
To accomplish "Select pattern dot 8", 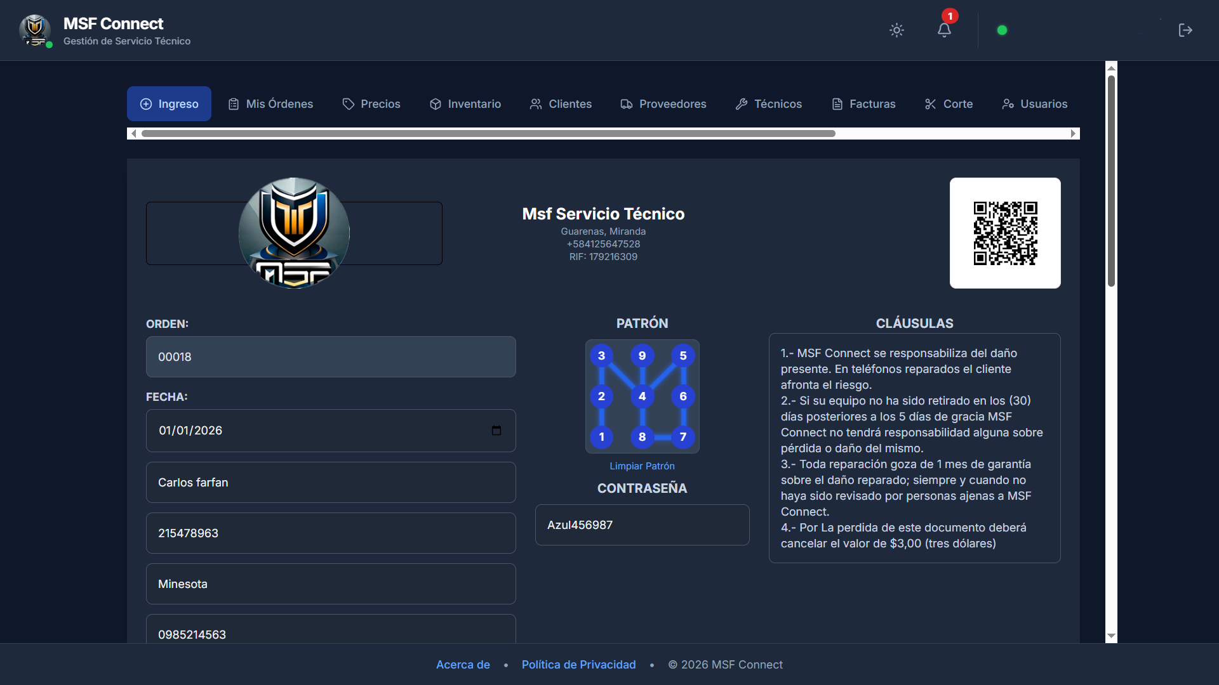I will pos(642,437).
